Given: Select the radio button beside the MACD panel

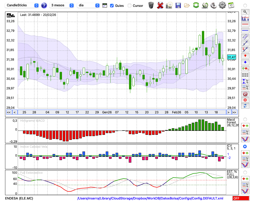Looking at the screenshot, I should point(245,119).
